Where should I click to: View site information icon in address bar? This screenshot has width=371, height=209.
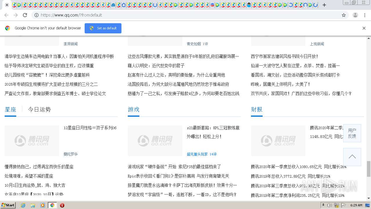point(37,15)
